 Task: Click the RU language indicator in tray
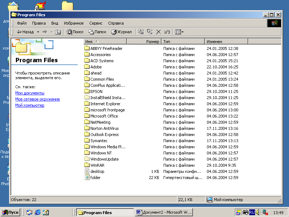point(252,212)
